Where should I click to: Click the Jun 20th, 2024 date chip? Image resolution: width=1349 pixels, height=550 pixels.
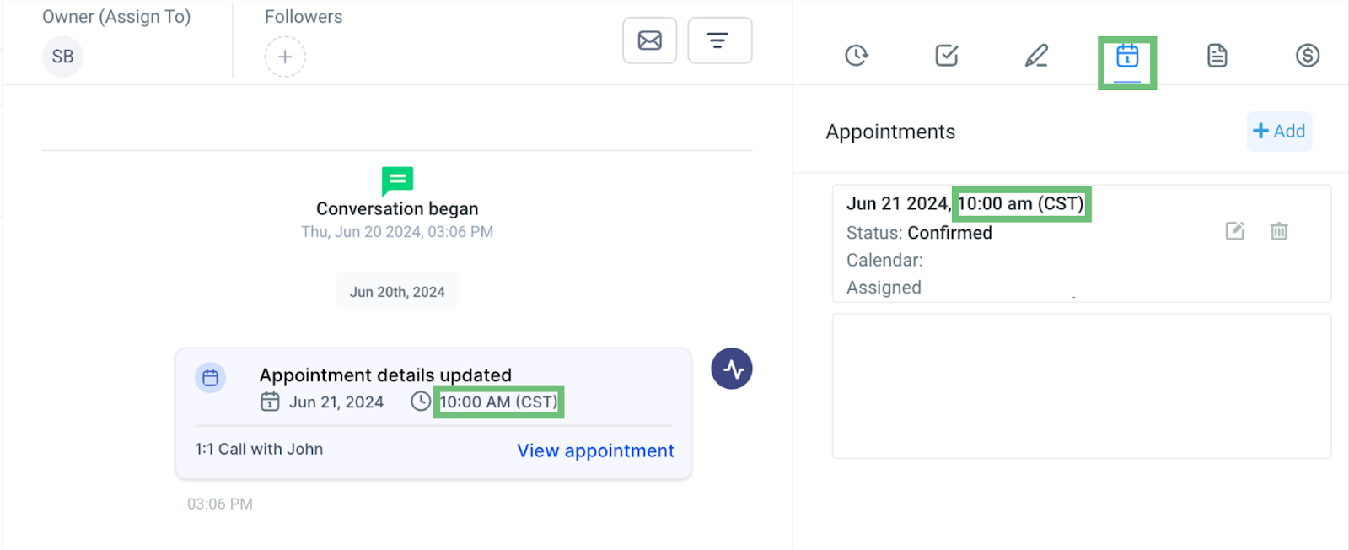pos(397,292)
